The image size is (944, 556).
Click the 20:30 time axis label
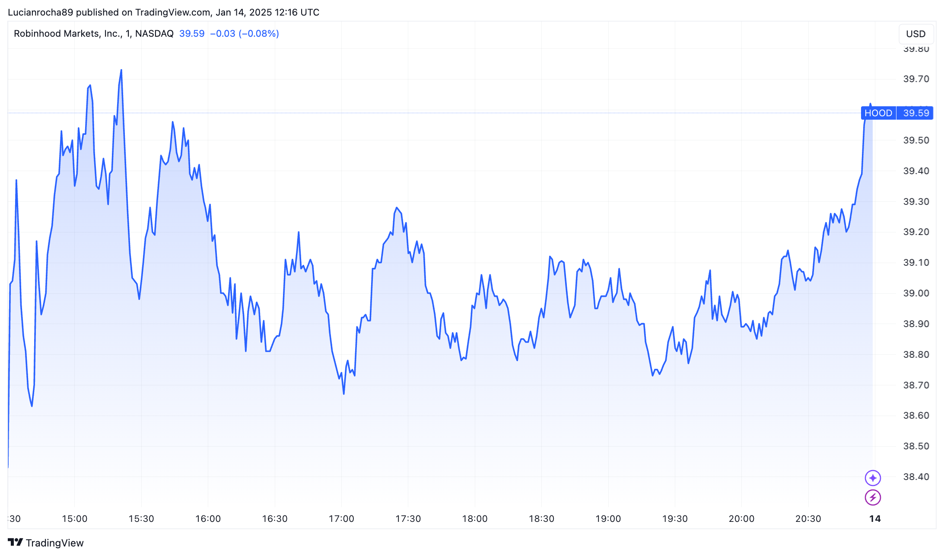point(808,518)
